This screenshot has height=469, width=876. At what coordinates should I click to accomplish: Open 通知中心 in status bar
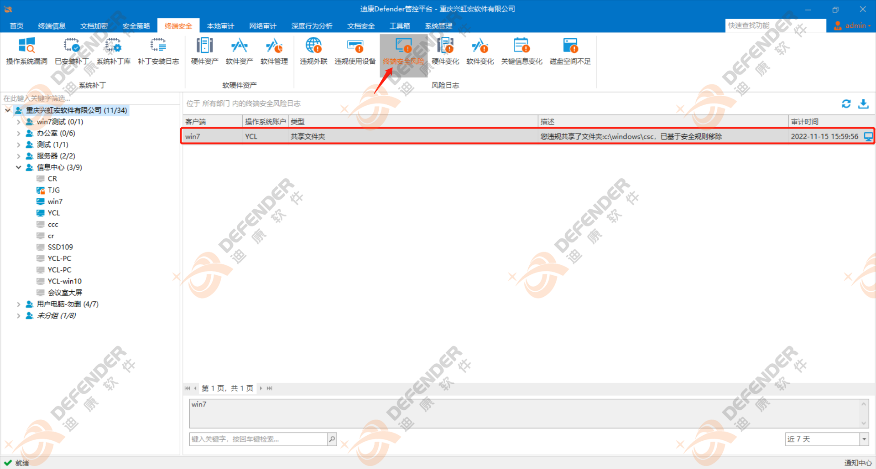pyautogui.click(x=858, y=463)
